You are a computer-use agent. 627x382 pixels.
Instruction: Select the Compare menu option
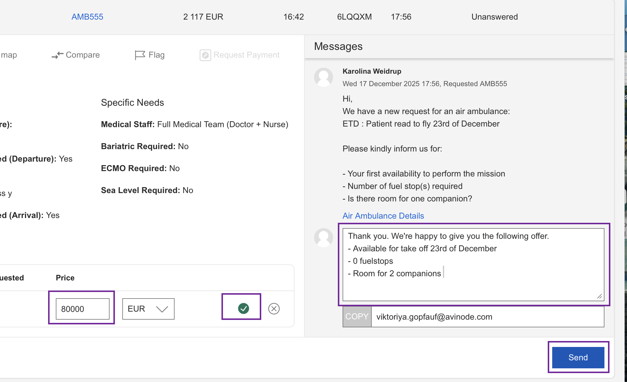(83, 55)
